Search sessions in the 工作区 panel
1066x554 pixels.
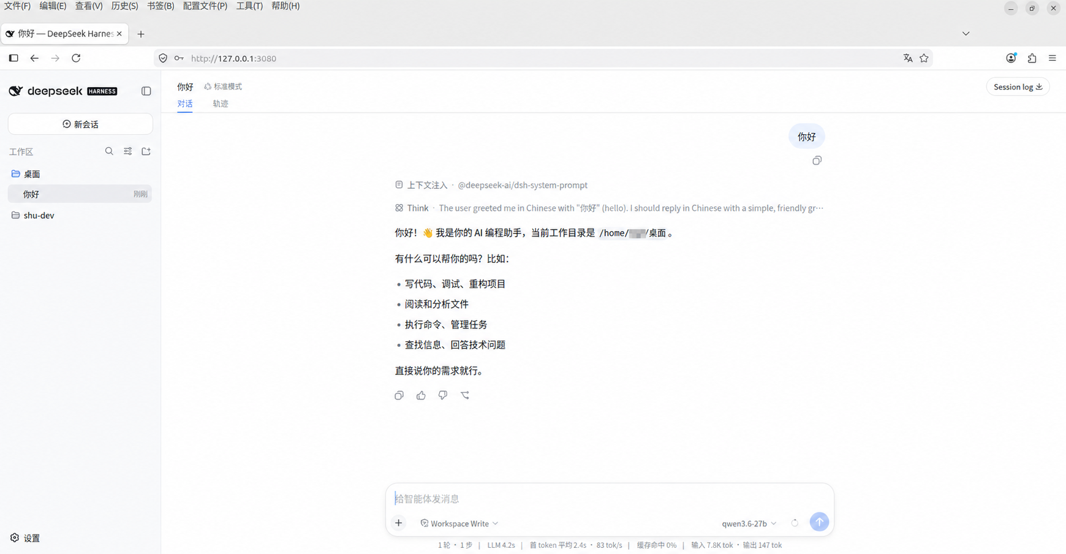109,151
